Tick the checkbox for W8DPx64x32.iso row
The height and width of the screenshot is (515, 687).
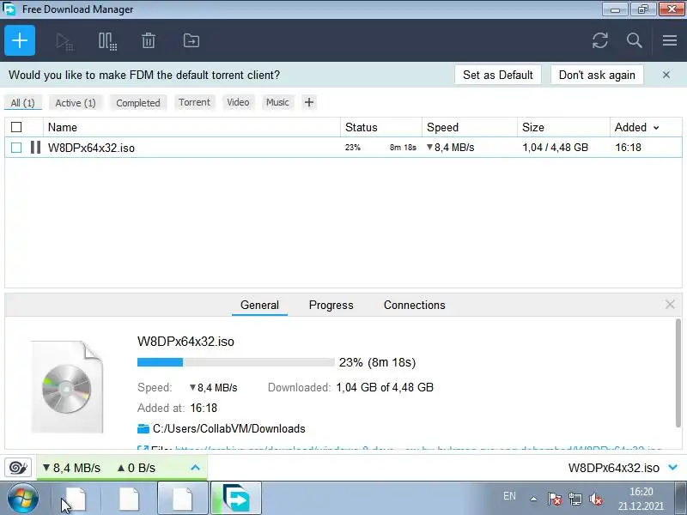16,148
